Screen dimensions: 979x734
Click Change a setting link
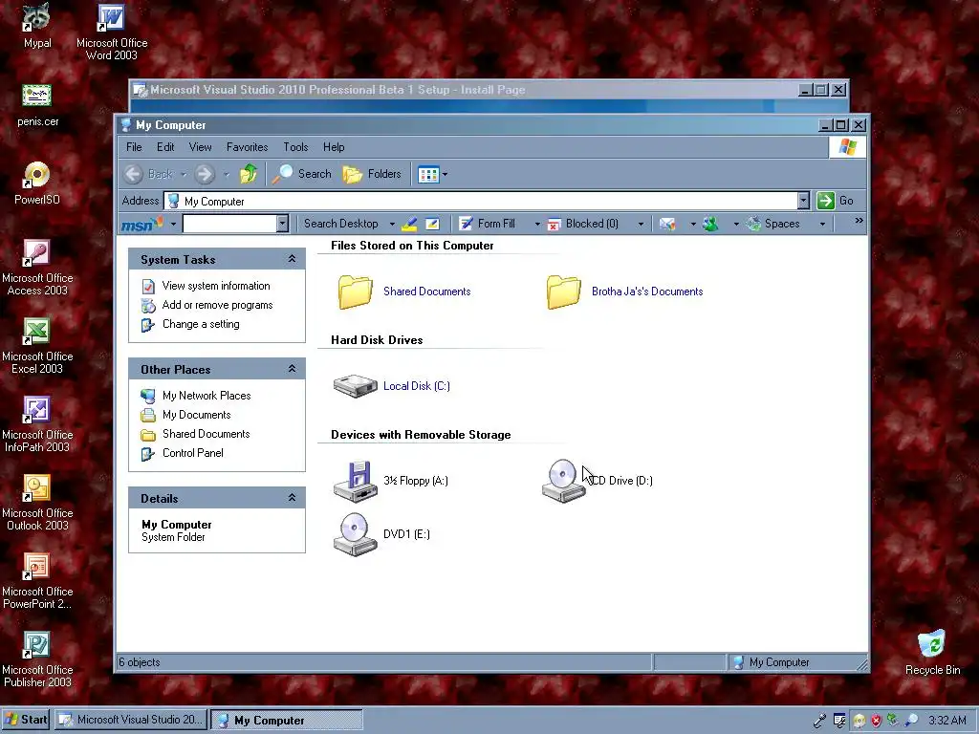click(201, 324)
